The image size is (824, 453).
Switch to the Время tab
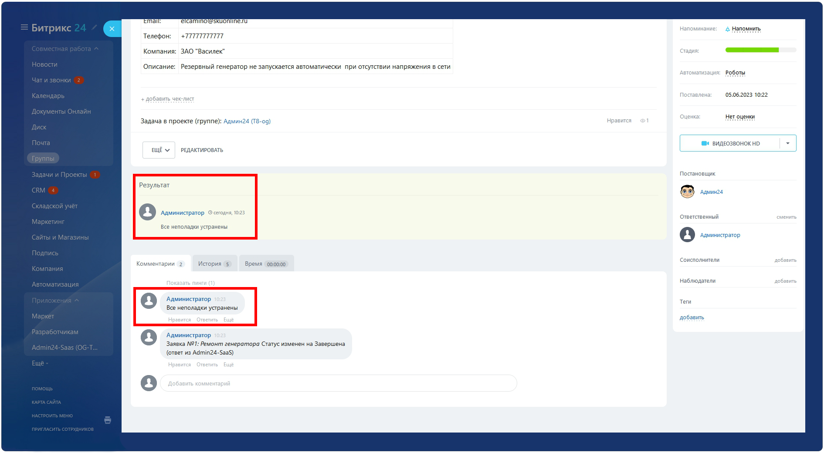266,264
